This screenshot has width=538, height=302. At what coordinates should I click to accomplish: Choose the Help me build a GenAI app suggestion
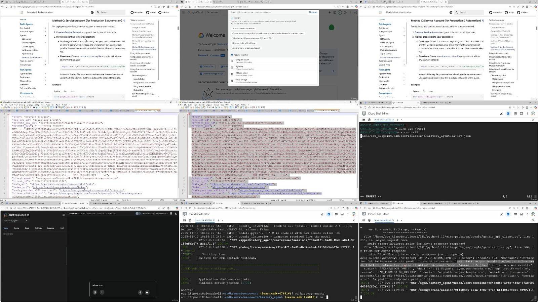tap(244, 43)
